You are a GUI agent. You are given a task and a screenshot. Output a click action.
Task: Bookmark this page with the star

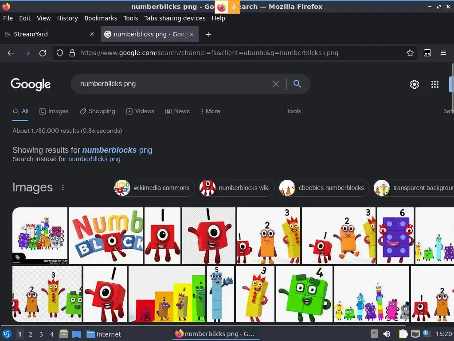[x=410, y=53]
